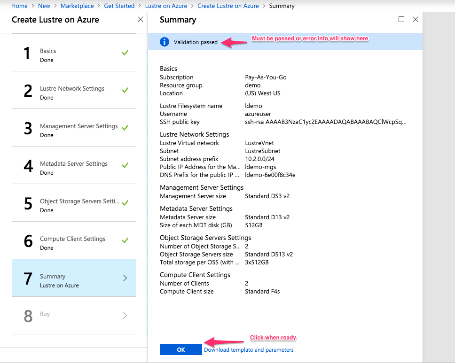Click Download template and parameters link
Image resolution: width=455 pixels, height=363 pixels.
pos(249,350)
